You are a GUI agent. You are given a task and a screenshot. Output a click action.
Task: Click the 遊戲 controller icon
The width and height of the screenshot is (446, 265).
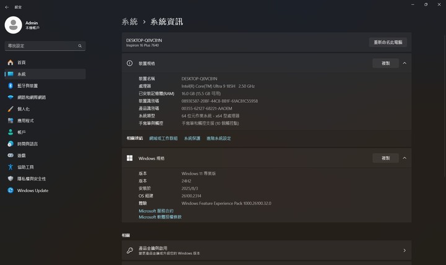pos(11,155)
